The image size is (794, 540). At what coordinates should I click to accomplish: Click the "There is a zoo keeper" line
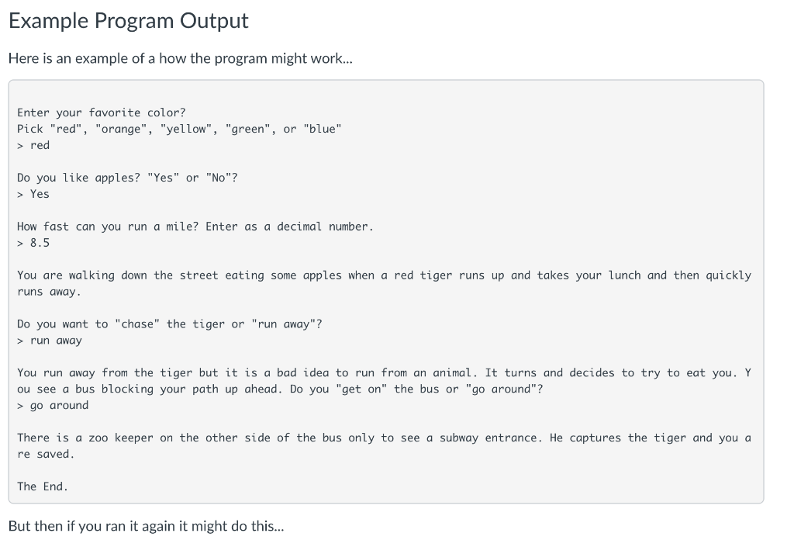pos(384,438)
